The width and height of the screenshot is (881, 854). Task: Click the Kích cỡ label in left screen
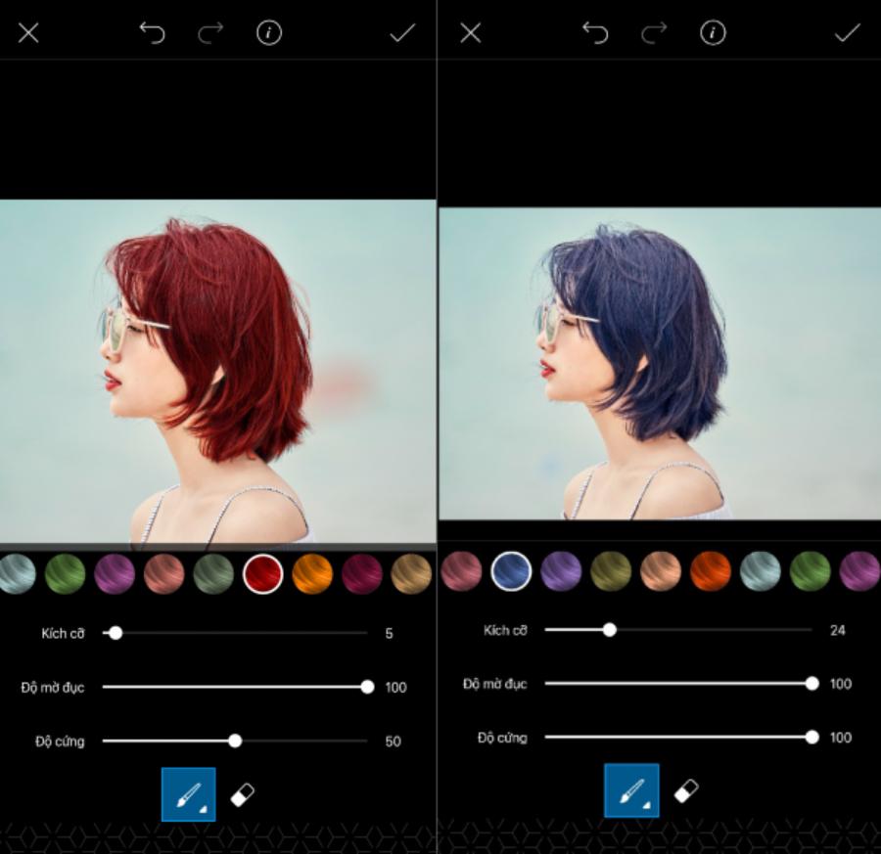[x=63, y=633]
